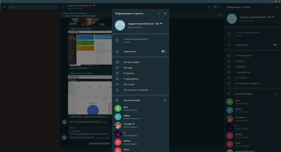Restore the window with title bar button
Screen dimensions: 281x152
point(276,1)
